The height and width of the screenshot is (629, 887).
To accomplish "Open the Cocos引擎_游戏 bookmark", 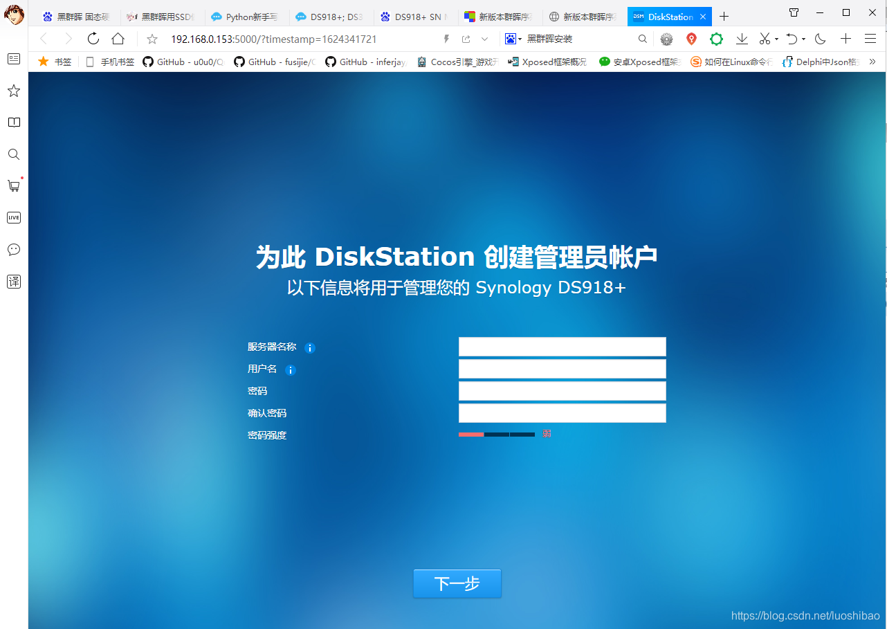I will tap(457, 62).
